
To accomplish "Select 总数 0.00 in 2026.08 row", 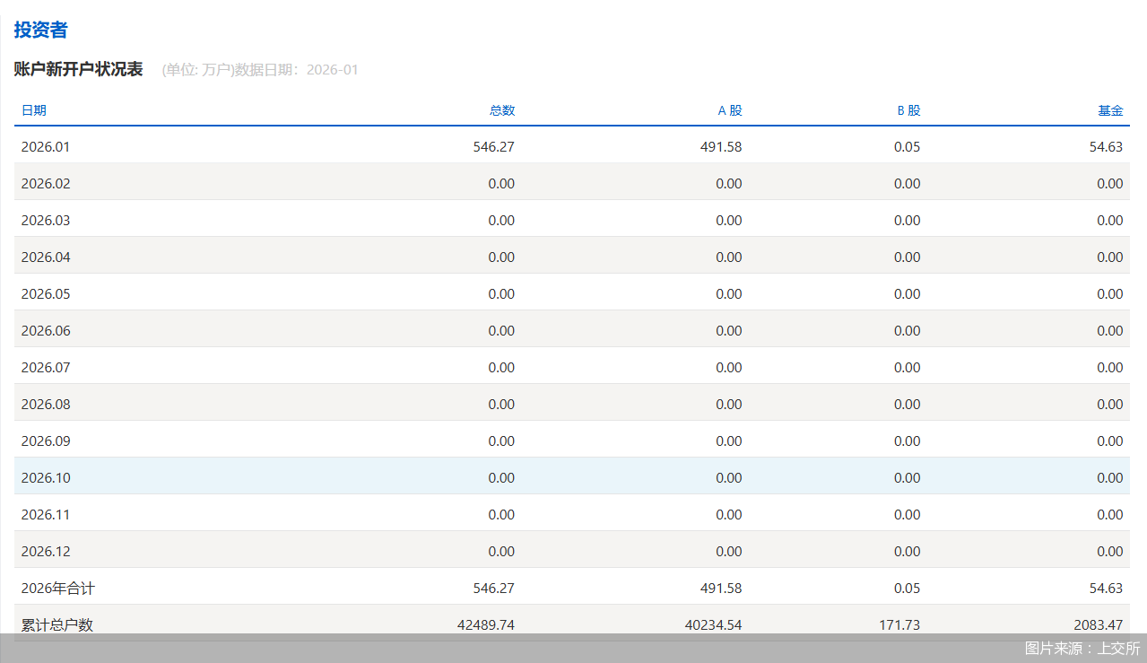I will pos(502,404).
